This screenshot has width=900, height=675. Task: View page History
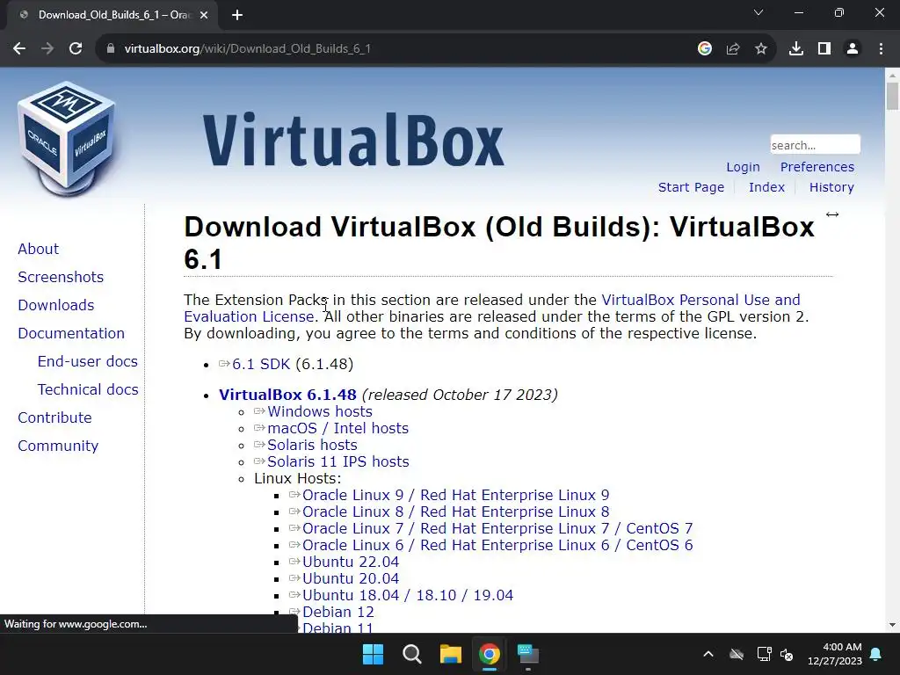click(x=831, y=187)
